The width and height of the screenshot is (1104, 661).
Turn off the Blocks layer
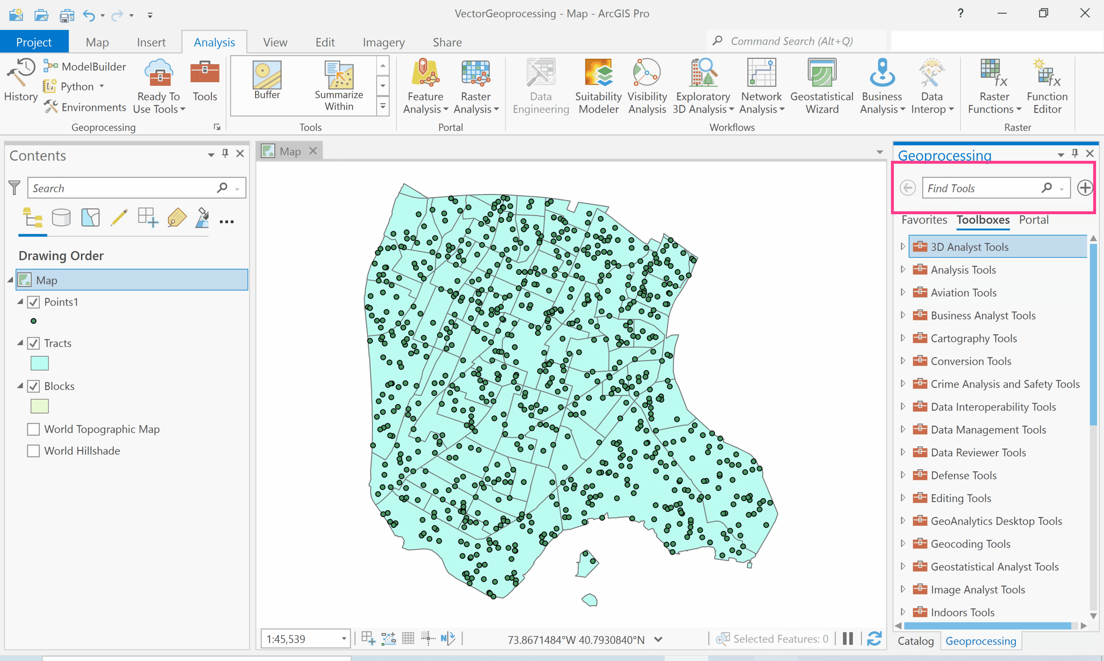pyautogui.click(x=34, y=386)
